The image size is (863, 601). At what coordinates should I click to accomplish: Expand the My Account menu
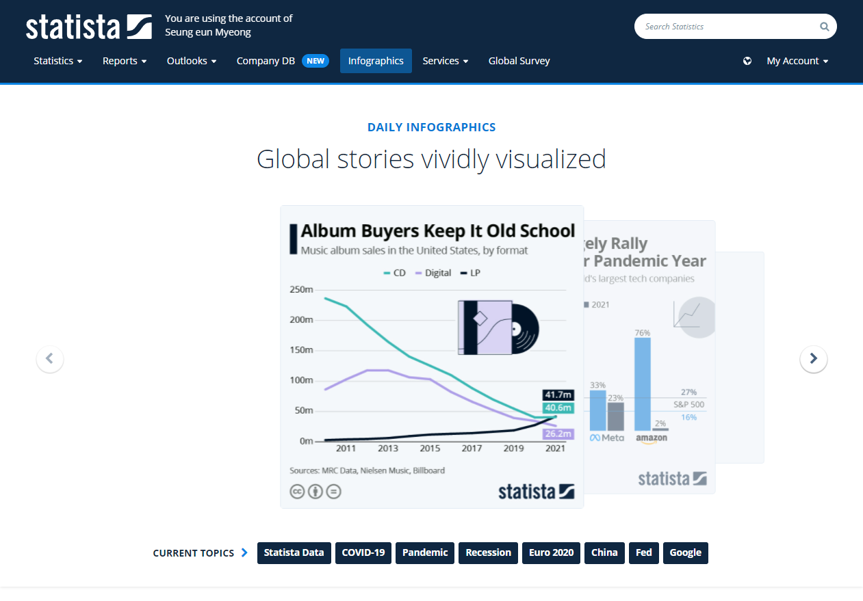[797, 61]
